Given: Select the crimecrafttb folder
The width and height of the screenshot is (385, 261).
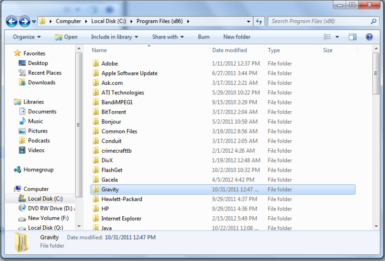Looking at the screenshot, I should (223, 151).
